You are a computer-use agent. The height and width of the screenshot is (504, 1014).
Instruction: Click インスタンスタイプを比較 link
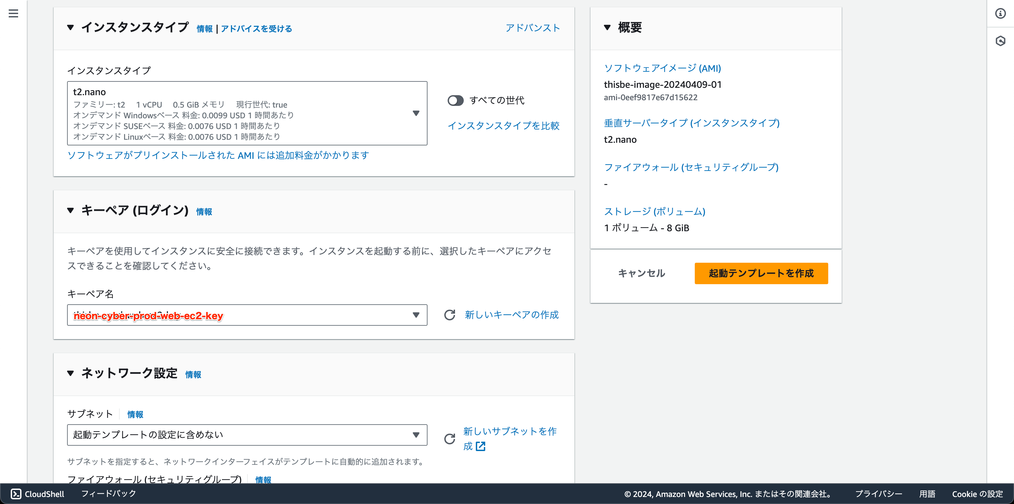(x=504, y=126)
